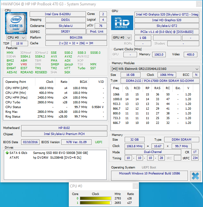The image size is (203, 207).
Task: Select the hp DVDRW SU208HB drive row
Action: point(55,158)
